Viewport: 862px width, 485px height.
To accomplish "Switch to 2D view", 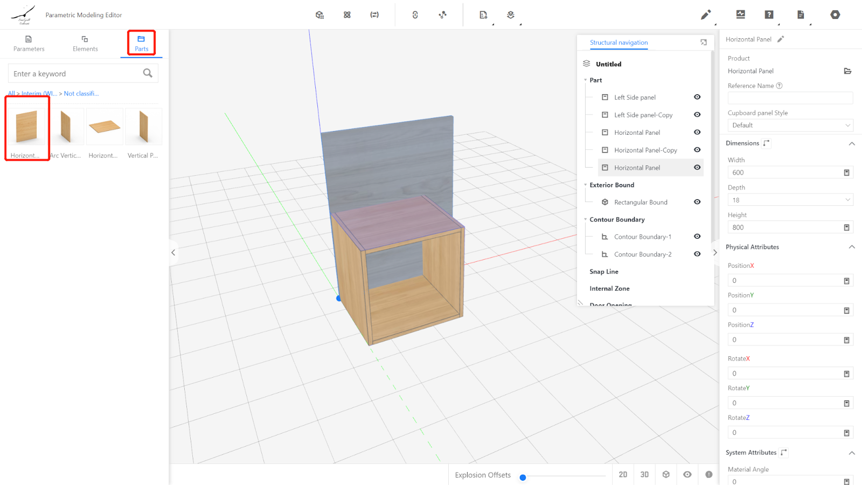I will tap(623, 474).
